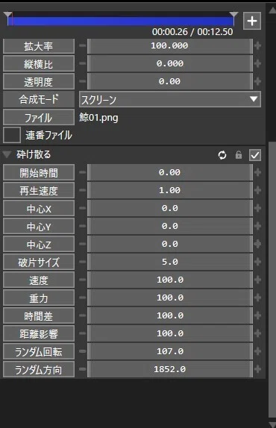The width and height of the screenshot is (276, 428).
Task: Click the blue timeline progress bar
Action: [x=121, y=22]
